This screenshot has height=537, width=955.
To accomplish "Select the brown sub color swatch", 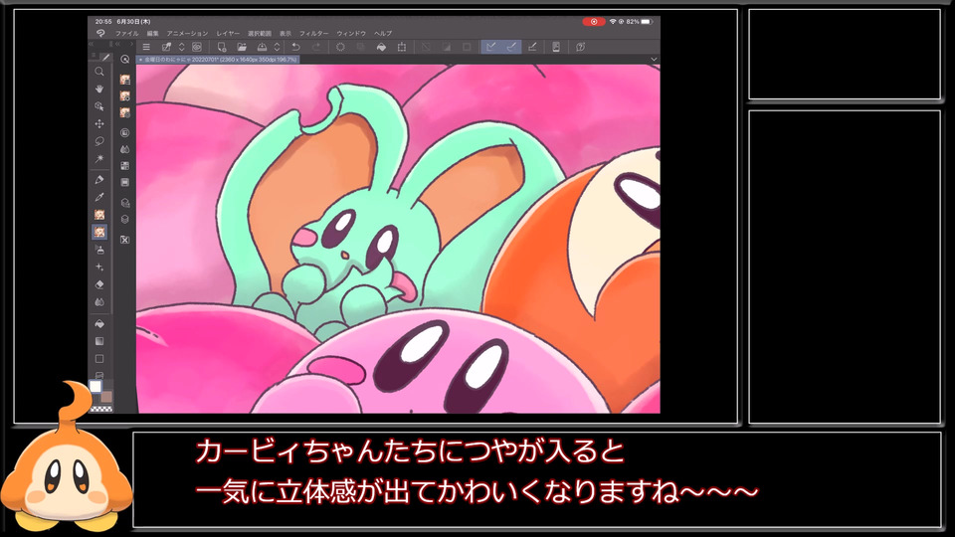I will [x=106, y=397].
